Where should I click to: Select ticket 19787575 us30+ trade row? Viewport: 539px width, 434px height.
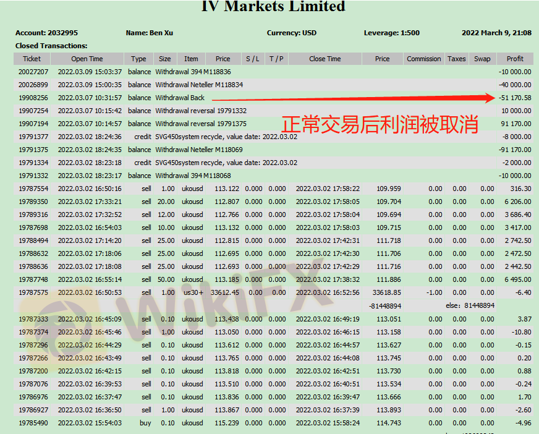(33, 292)
